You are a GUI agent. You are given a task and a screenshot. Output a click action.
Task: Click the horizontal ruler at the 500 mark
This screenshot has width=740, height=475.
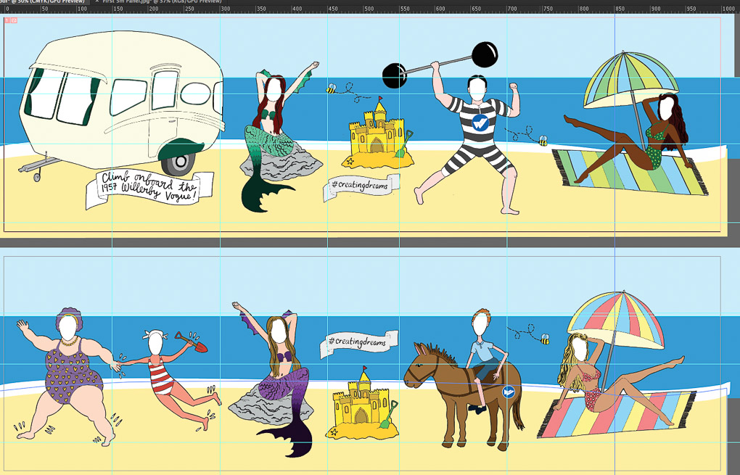coord(369,9)
